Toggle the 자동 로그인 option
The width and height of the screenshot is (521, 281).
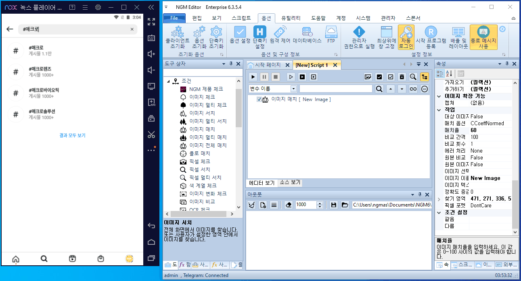[406, 37]
